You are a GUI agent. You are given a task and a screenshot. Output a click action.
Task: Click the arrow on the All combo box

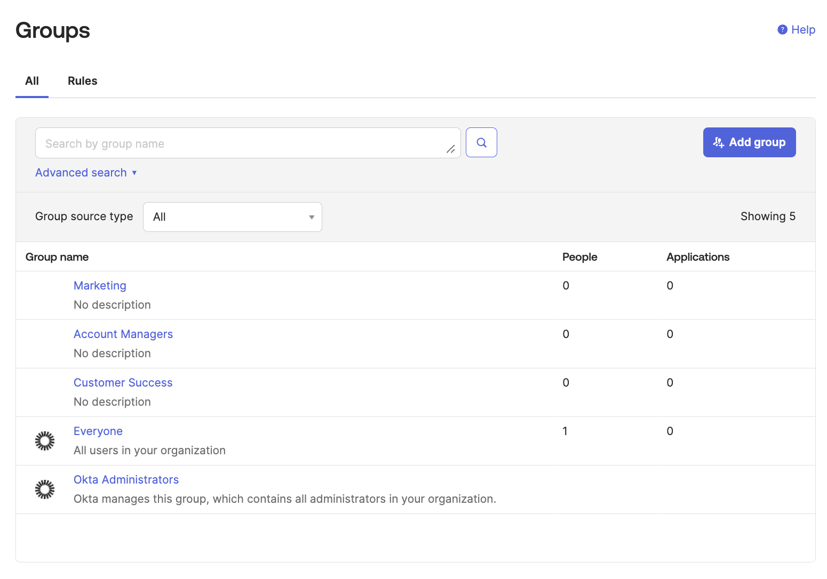[312, 217]
